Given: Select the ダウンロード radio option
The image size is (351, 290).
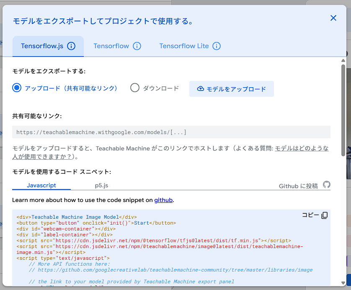Looking at the screenshot, I should 135,88.
